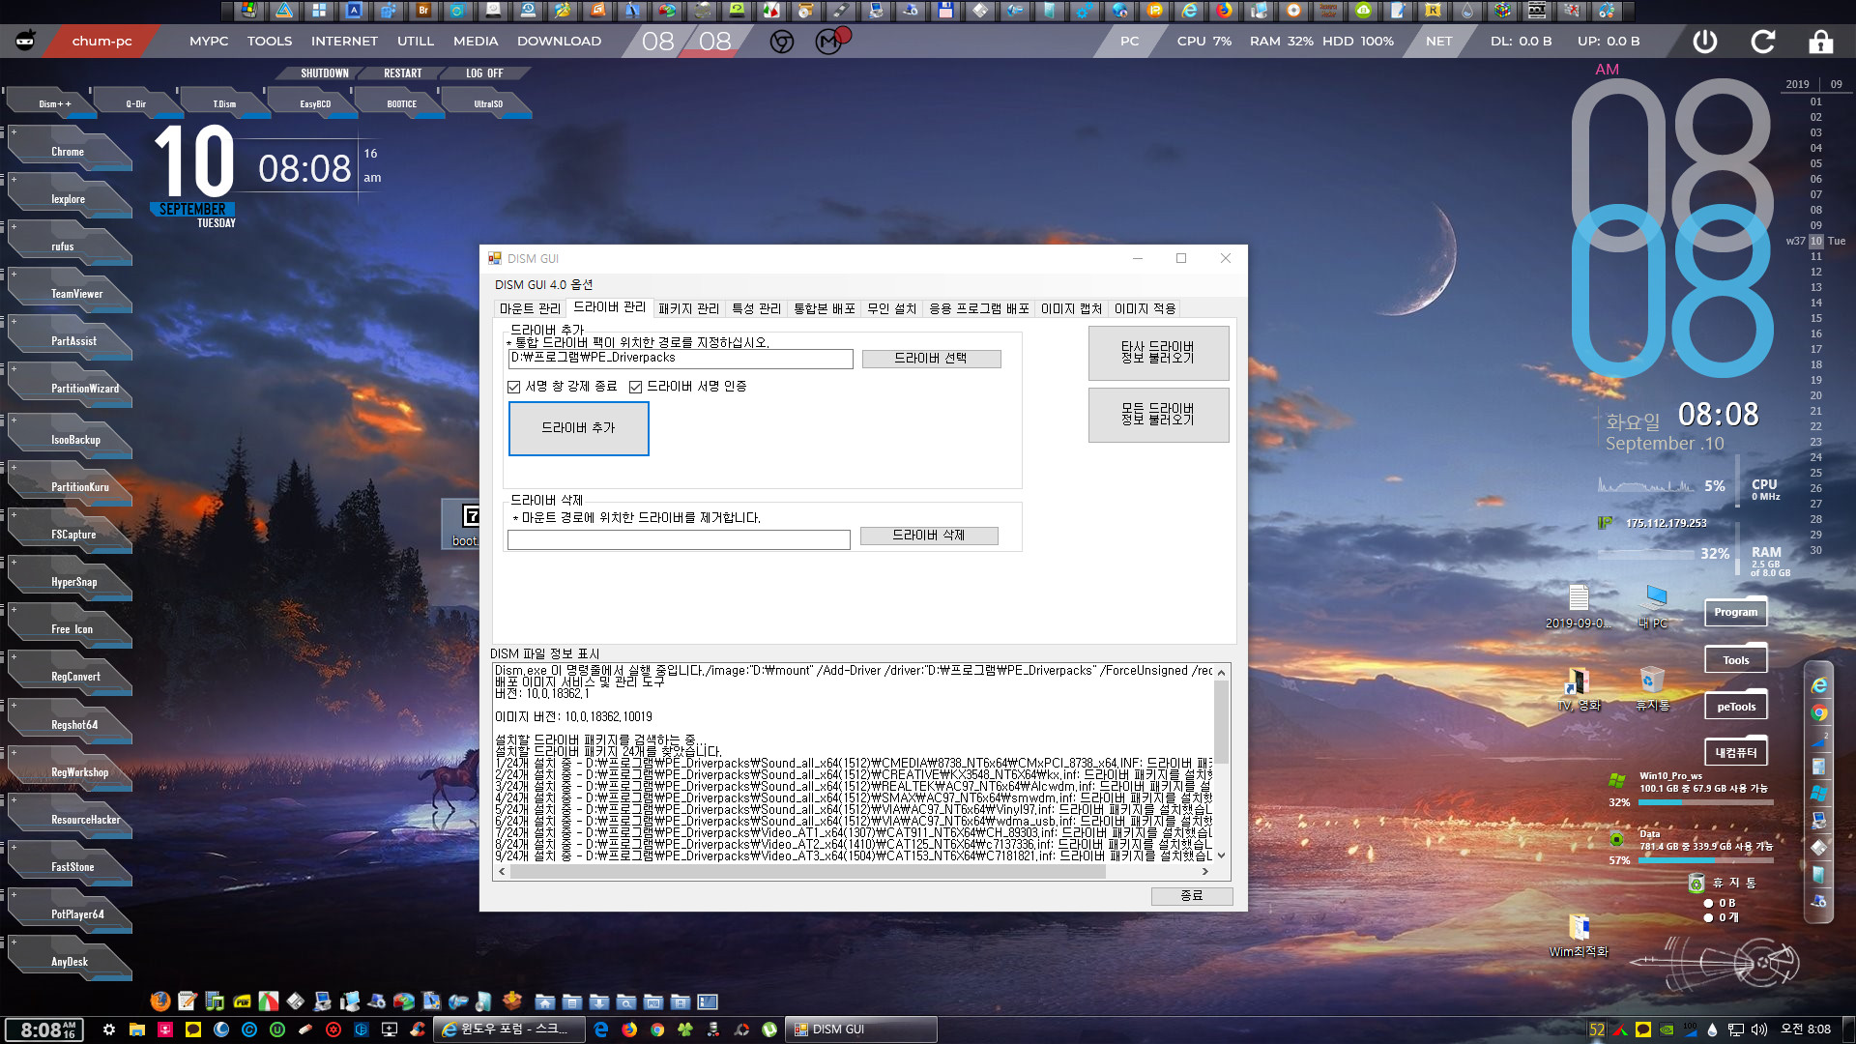Click the log scroll-down arrow
The image size is (1856, 1044).
[x=1221, y=855]
